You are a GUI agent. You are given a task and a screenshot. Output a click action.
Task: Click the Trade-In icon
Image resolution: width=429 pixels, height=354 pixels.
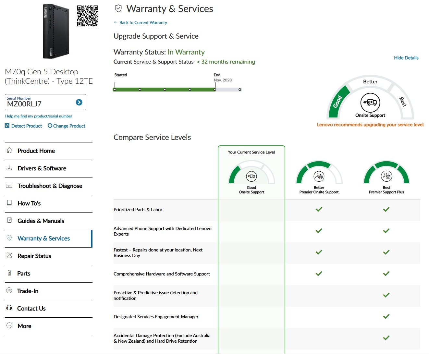pos(9,290)
